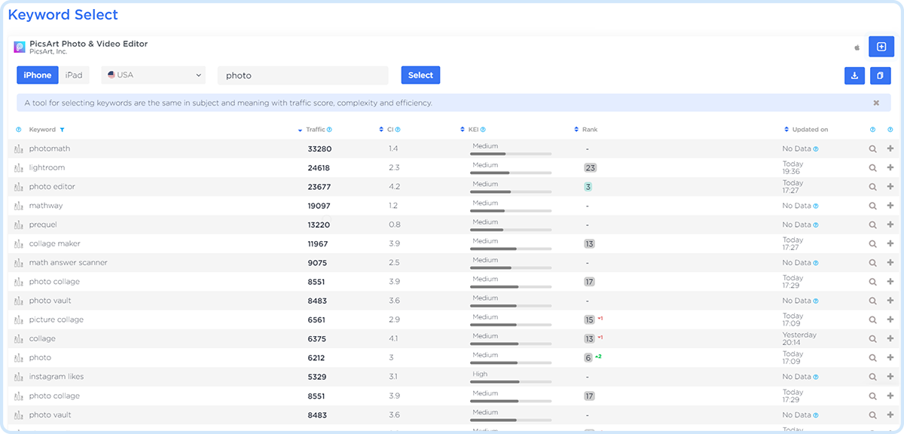Image resolution: width=904 pixels, height=434 pixels.
Task: Click the keyword search input field
Action: coord(302,75)
